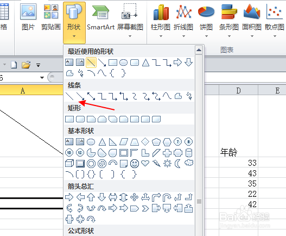This screenshot has width=286, height=236.
Task: Select the Cloud shape
Action: pos(189,163)
